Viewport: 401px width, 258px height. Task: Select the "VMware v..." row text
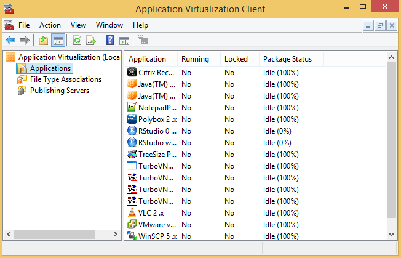click(x=157, y=225)
